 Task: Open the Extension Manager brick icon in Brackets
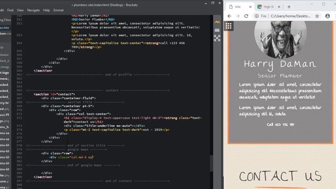217,30
